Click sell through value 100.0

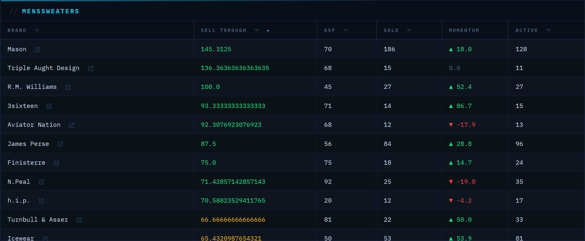(x=210, y=87)
